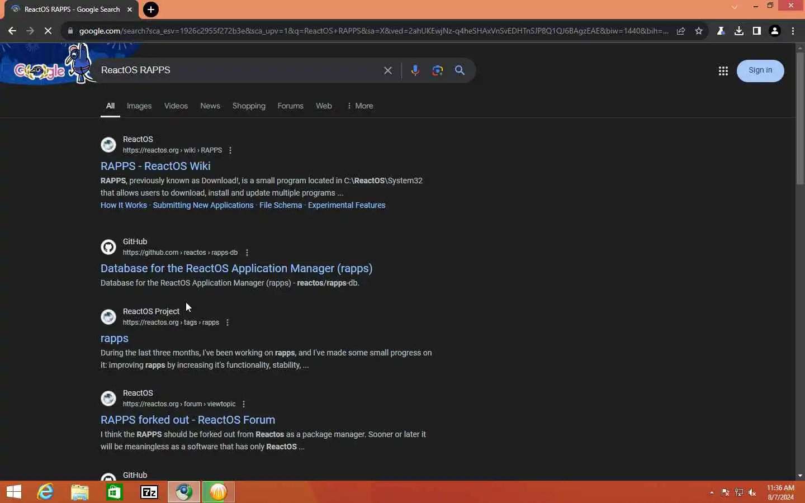Click the share page icon in address bar

click(681, 31)
